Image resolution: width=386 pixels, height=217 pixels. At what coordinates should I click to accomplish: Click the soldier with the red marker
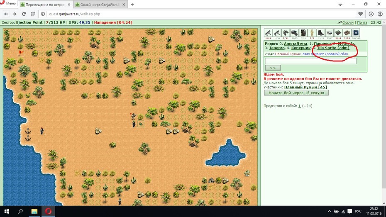pyautogui.click(x=133, y=116)
